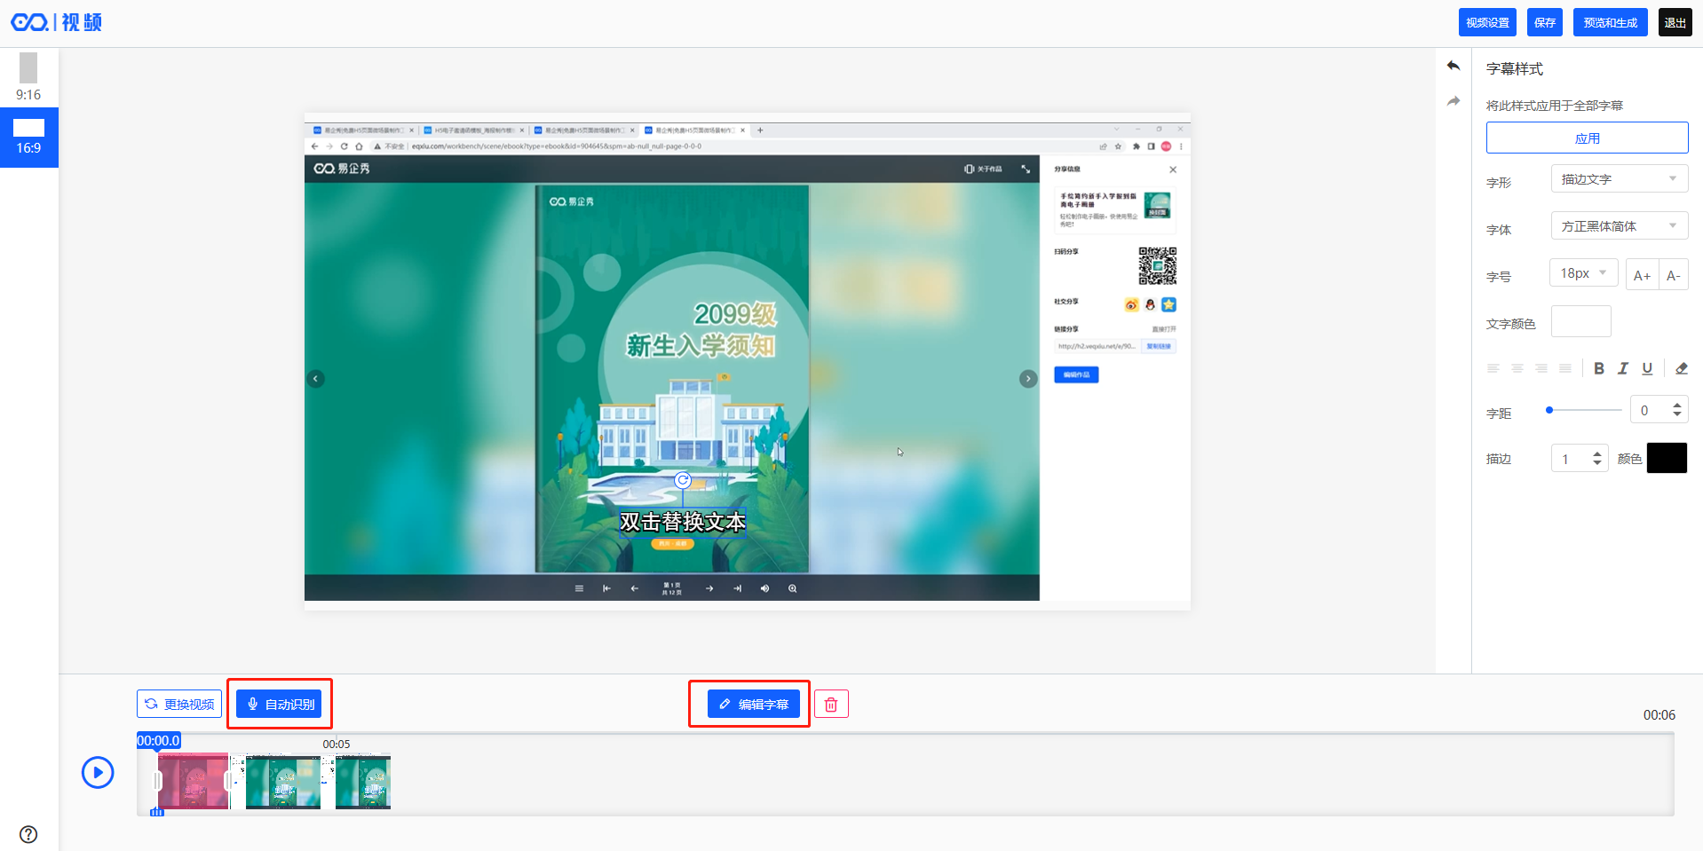Decrease font size with A- button
The height and width of the screenshot is (851, 1703).
click(1673, 275)
